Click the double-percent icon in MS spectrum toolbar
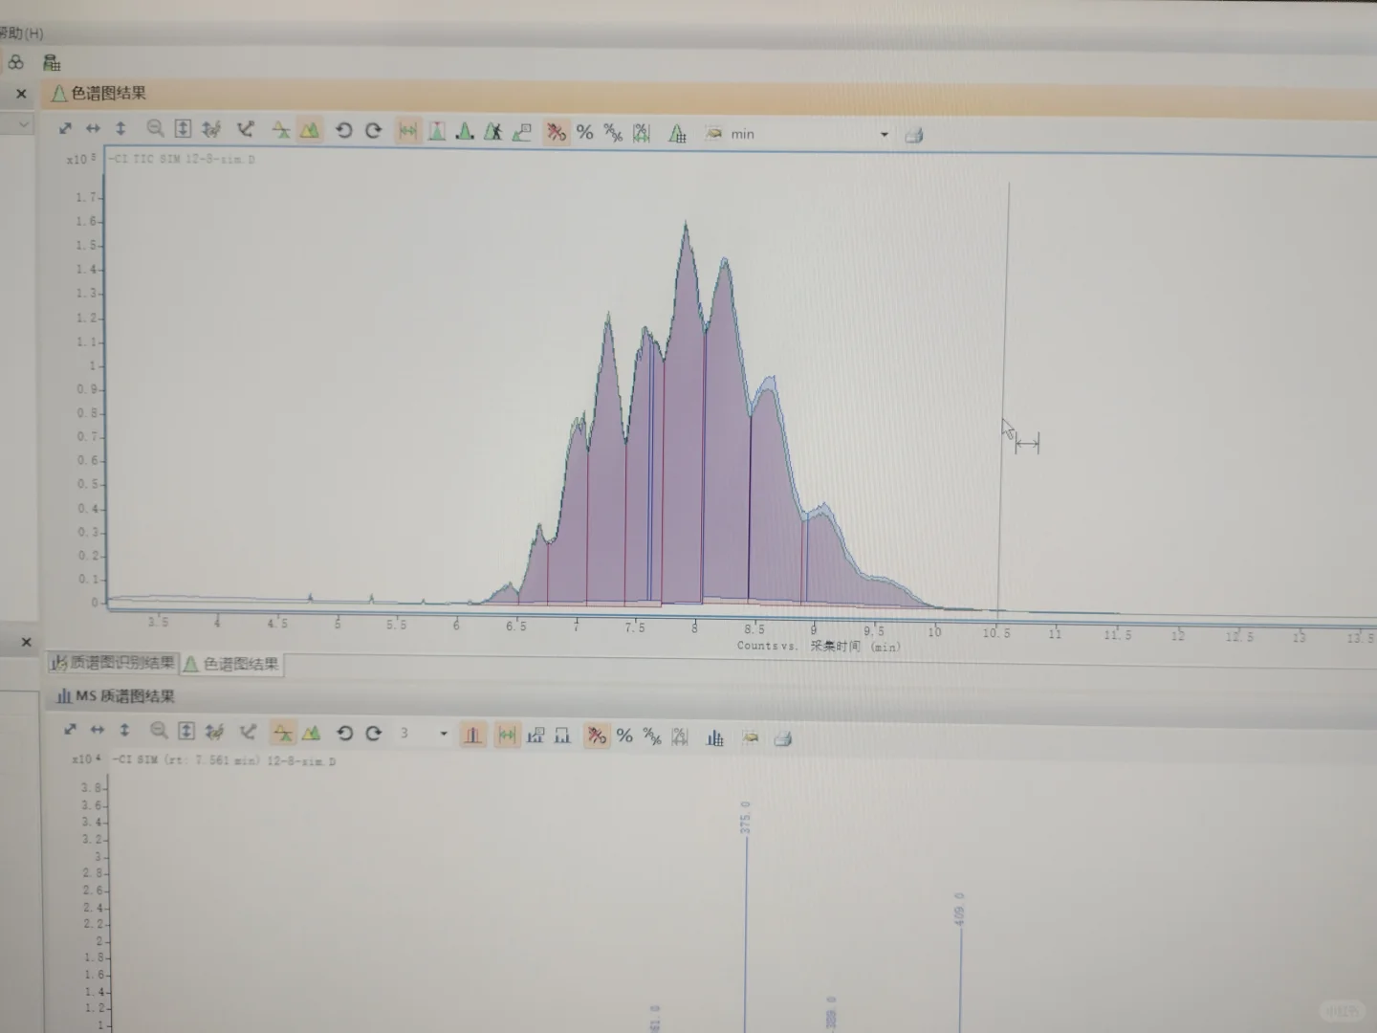Screen dimensions: 1377x1033 click(652, 736)
